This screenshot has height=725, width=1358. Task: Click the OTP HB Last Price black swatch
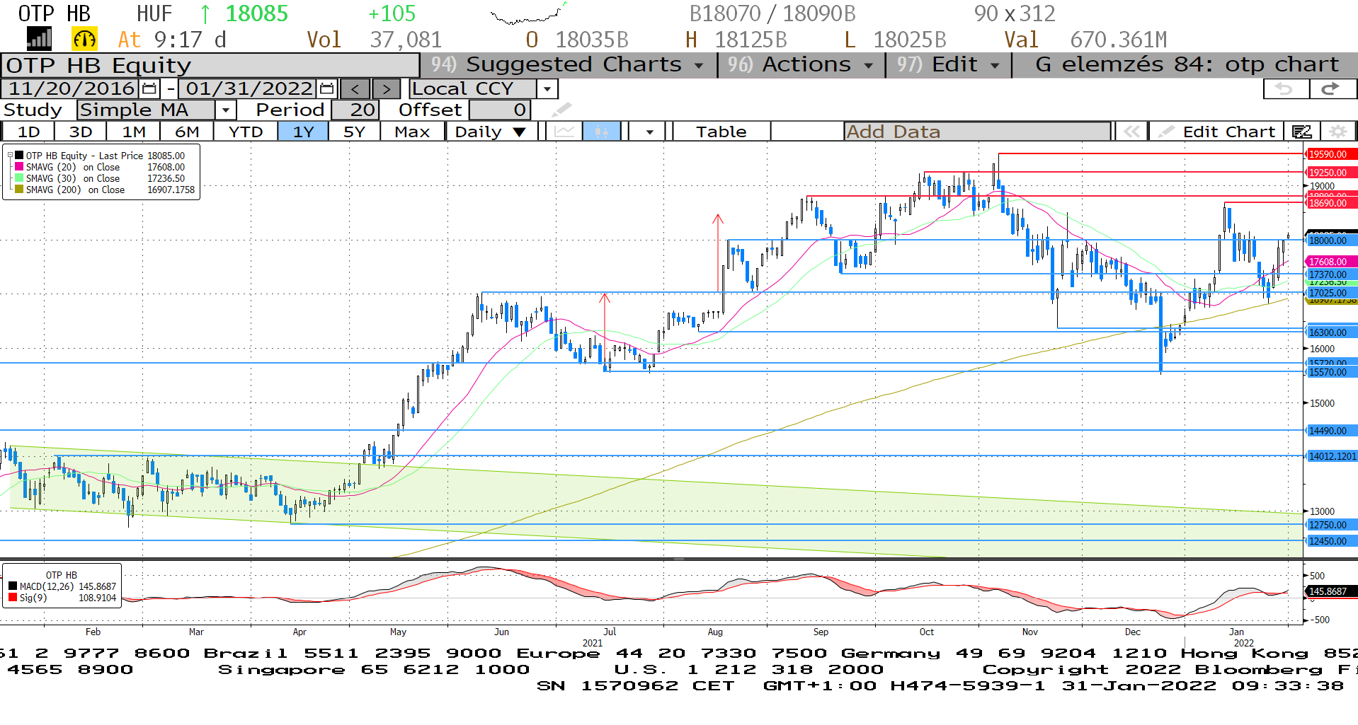tap(19, 155)
